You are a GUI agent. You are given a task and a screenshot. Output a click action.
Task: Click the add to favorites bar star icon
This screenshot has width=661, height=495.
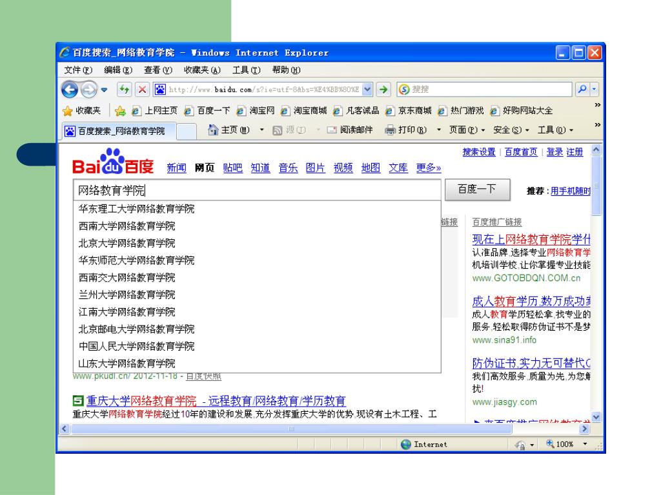[x=120, y=111]
